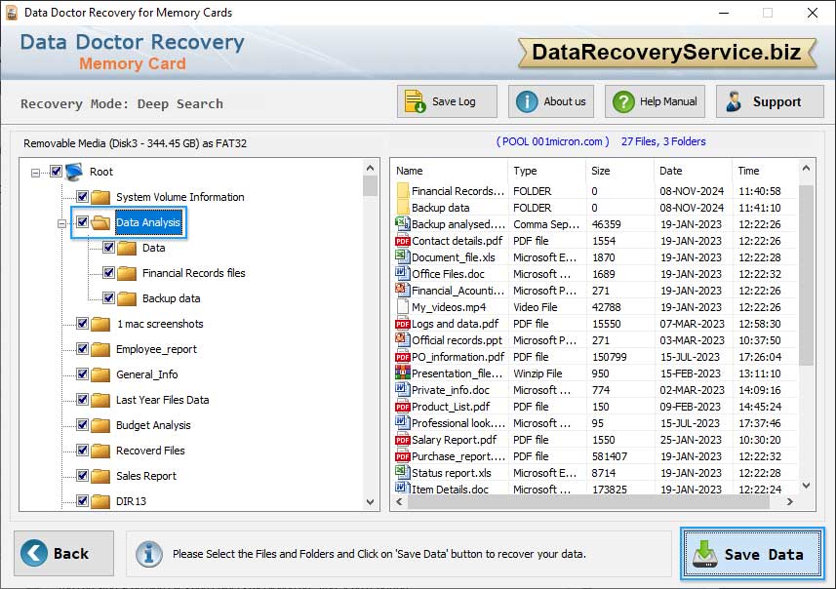Image resolution: width=836 pixels, height=589 pixels.
Task: Click the PDF icon of Contact details.pdf
Action: [403, 241]
